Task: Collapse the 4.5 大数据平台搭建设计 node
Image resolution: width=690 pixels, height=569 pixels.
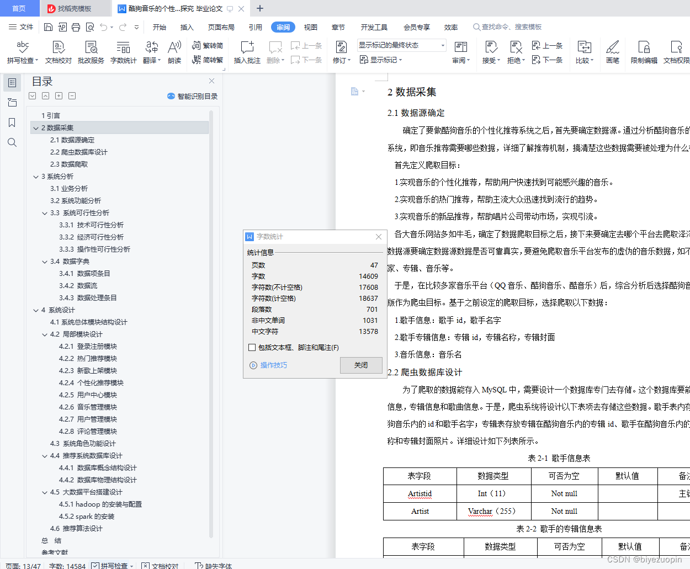Action: pos(45,492)
